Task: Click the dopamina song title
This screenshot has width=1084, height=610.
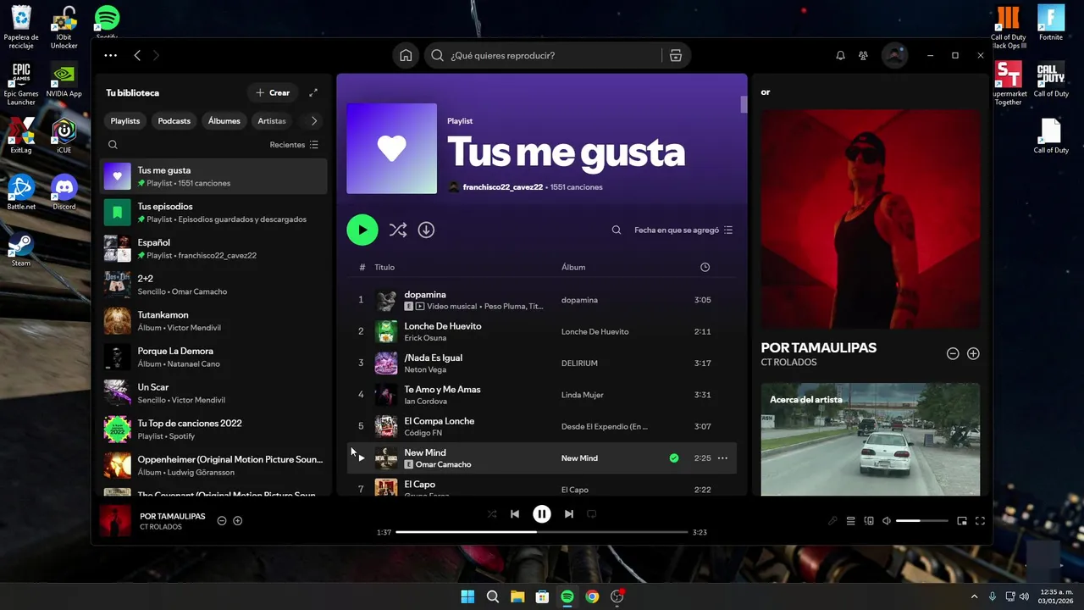Action: 425,294
